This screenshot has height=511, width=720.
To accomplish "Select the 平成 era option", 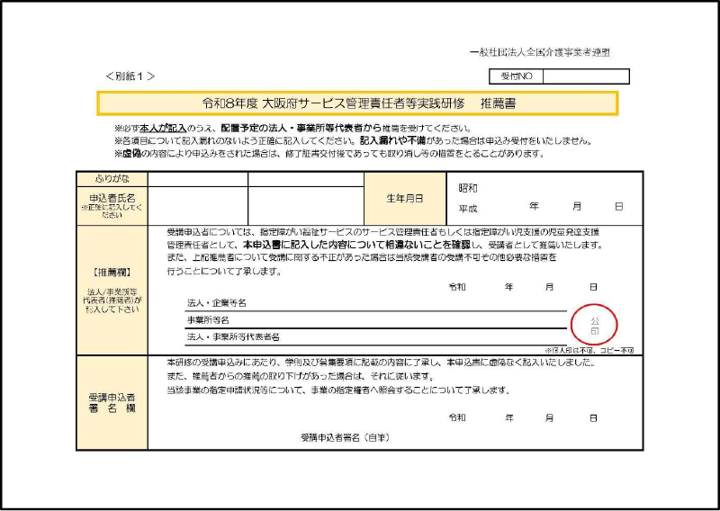I will pos(468,208).
